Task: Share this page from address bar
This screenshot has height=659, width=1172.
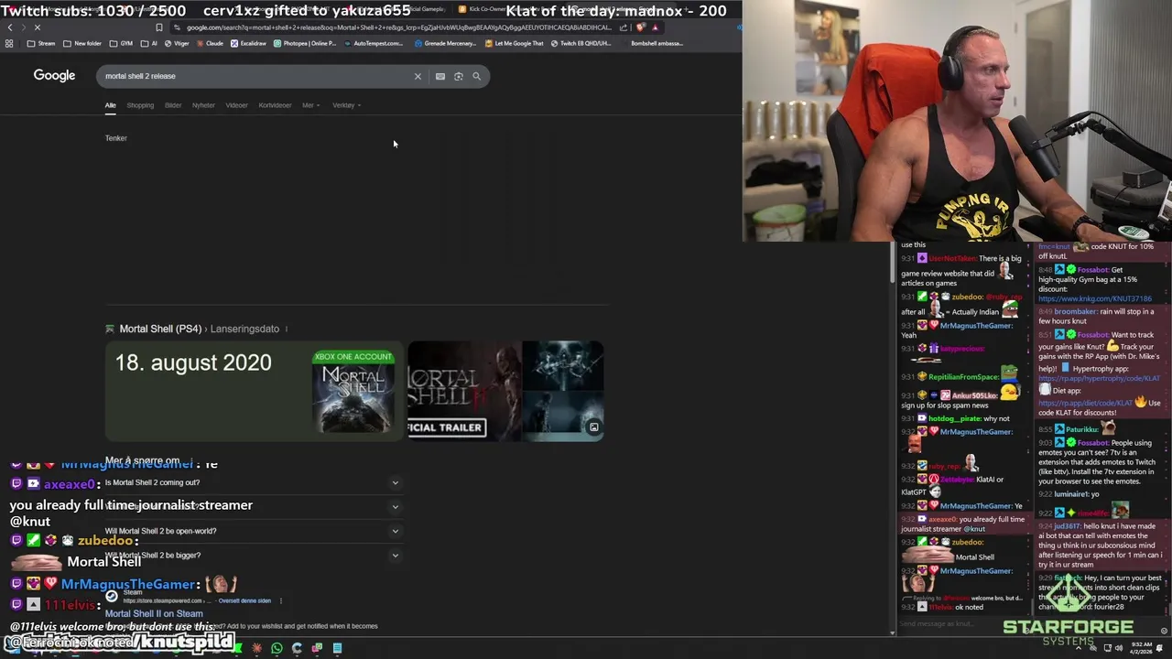Action: (624, 27)
